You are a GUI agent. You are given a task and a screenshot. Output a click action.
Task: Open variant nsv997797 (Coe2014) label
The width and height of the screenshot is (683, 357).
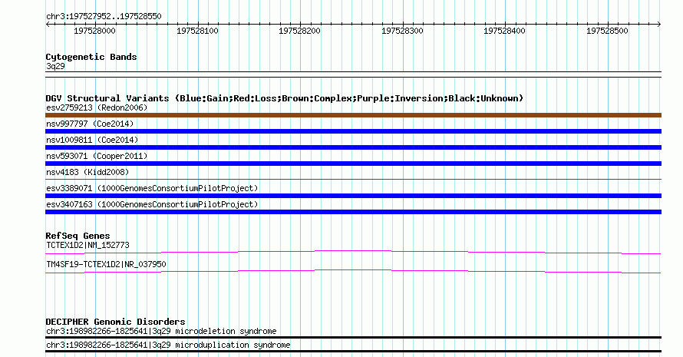click(90, 124)
